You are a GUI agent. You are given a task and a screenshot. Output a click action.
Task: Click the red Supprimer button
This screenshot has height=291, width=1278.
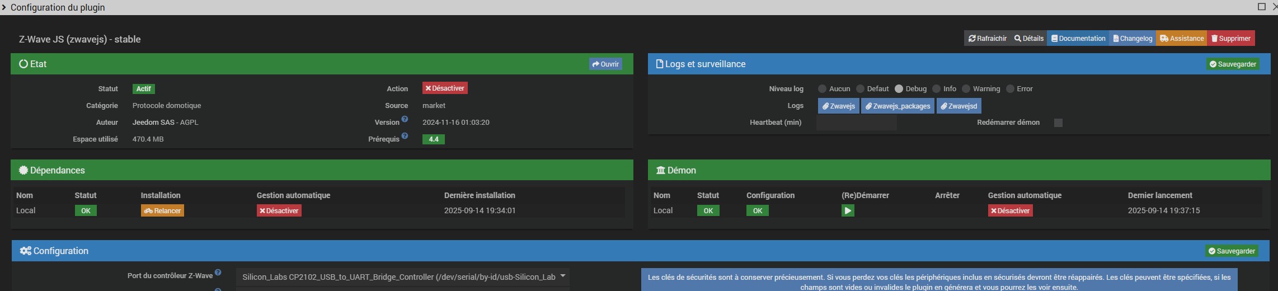tap(1231, 39)
